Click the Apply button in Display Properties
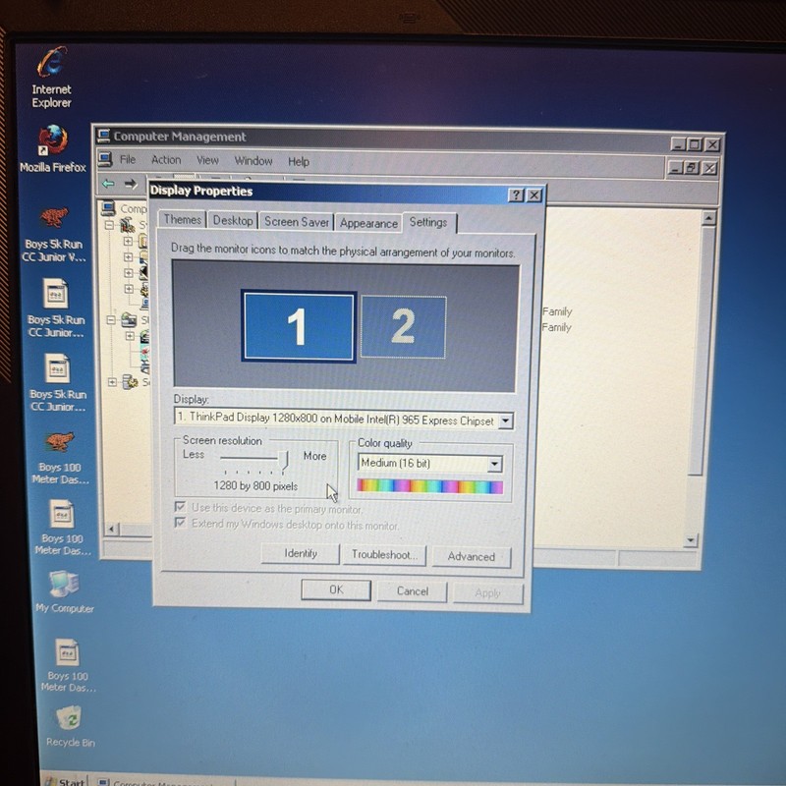786x786 pixels. 487,593
